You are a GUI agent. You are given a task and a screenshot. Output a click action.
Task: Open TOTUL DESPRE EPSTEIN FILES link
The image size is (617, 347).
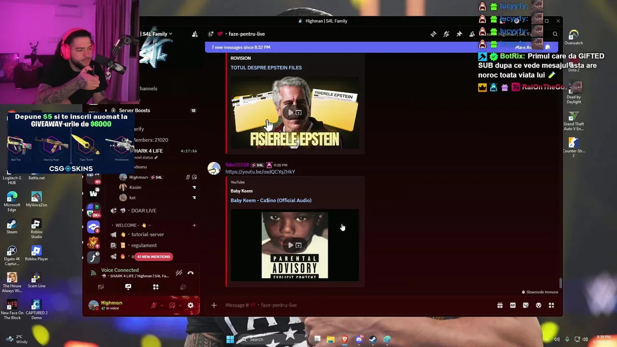click(x=266, y=67)
